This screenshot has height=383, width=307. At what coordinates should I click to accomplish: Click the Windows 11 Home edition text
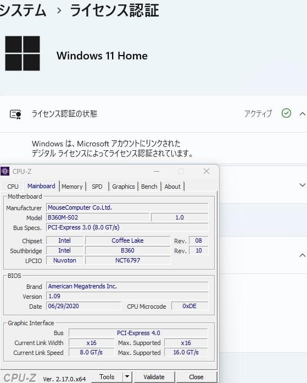102,56
